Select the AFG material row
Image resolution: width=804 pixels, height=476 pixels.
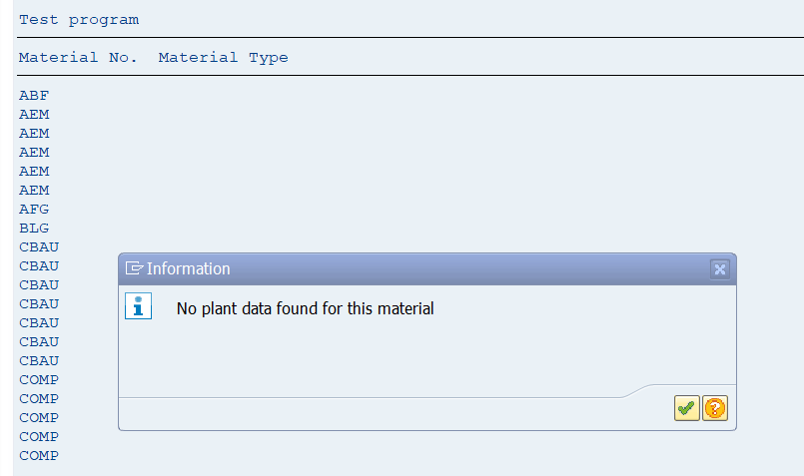[34, 209]
